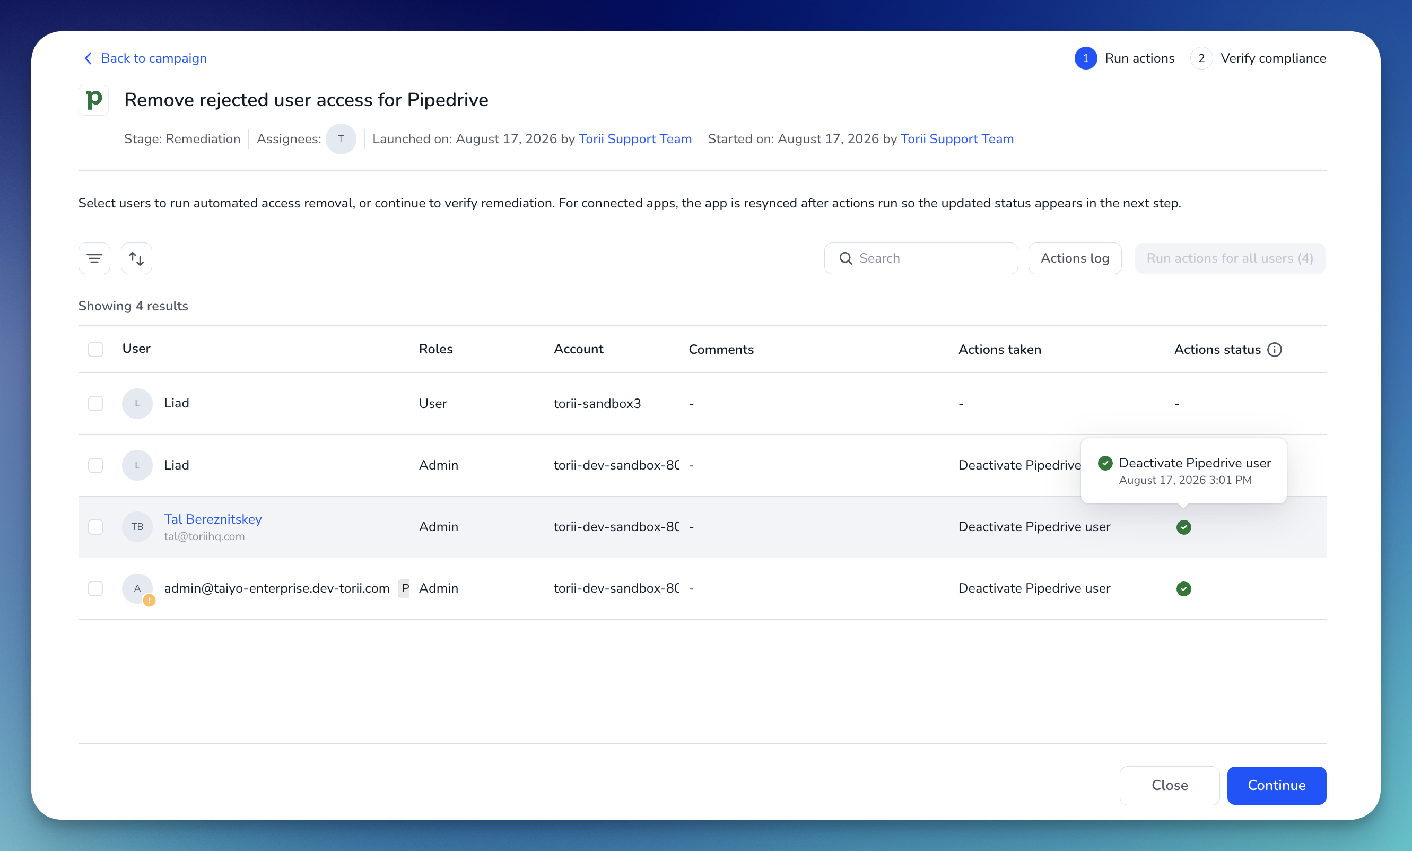This screenshot has height=851, width=1412.
Task: Click the Close button
Action: [x=1170, y=786]
